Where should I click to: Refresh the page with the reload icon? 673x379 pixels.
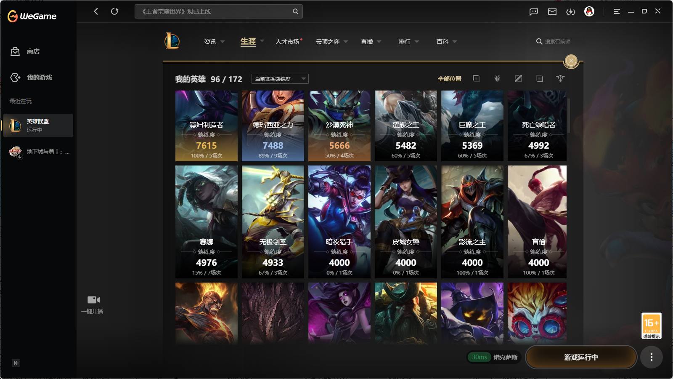[114, 11]
